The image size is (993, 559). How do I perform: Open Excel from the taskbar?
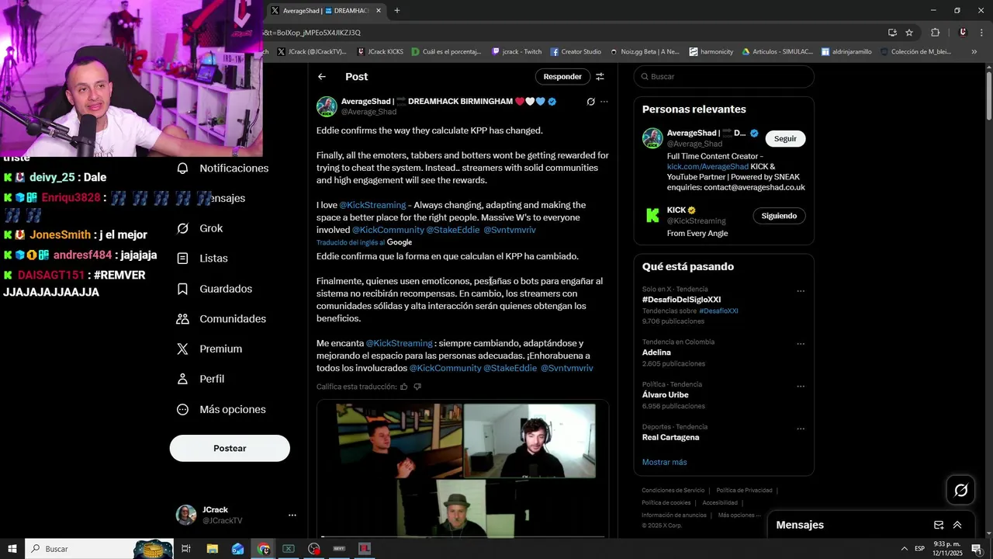click(x=289, y=549)
